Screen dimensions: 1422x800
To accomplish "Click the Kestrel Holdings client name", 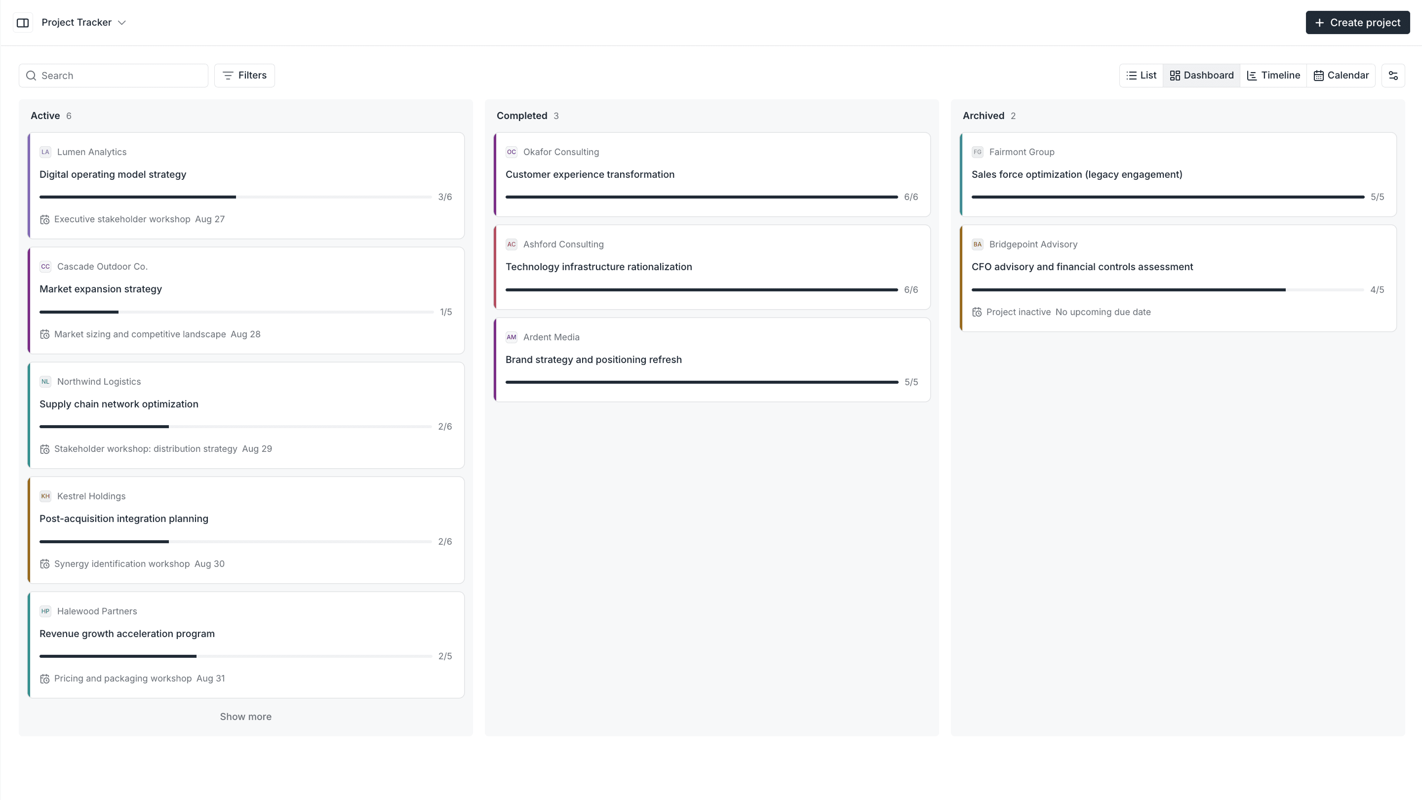I will pos(91,496).
